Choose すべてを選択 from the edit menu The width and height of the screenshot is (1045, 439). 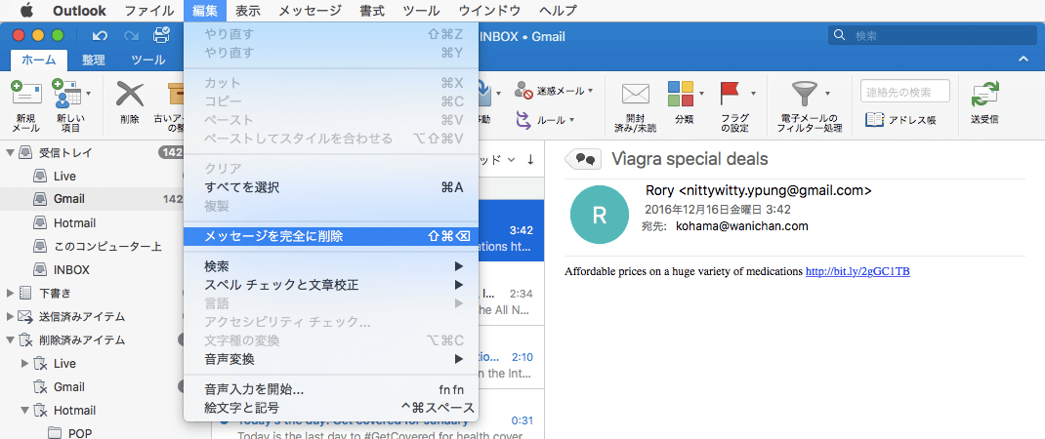pos(331,187)
